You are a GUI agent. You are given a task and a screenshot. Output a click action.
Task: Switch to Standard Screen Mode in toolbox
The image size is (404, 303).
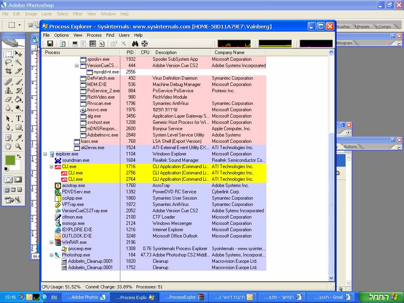[x=7, y=190]
